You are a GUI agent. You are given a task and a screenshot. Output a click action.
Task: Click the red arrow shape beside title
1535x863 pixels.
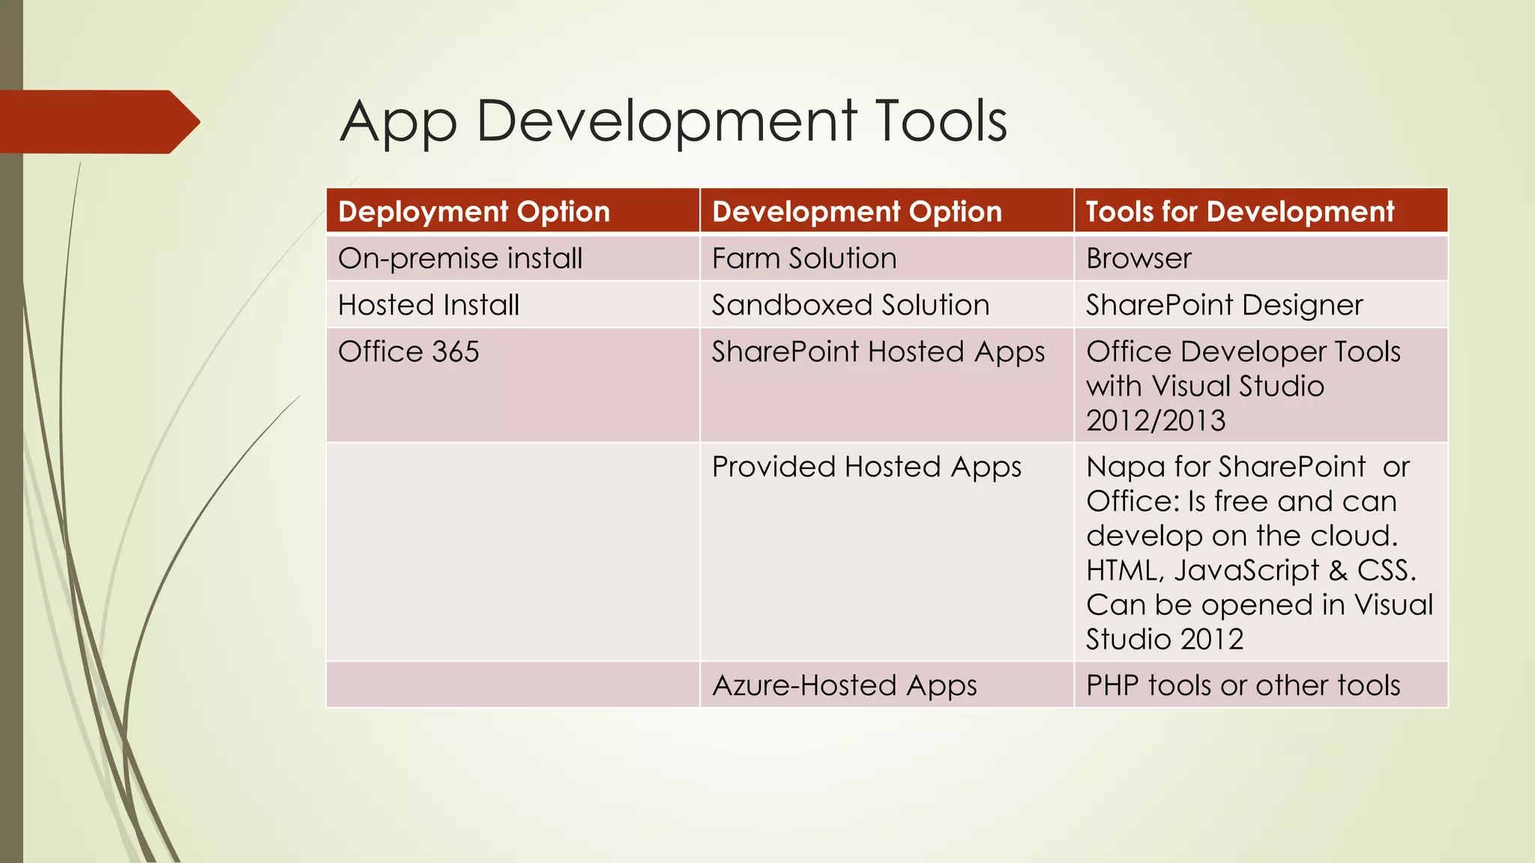[x=97, y=122]
